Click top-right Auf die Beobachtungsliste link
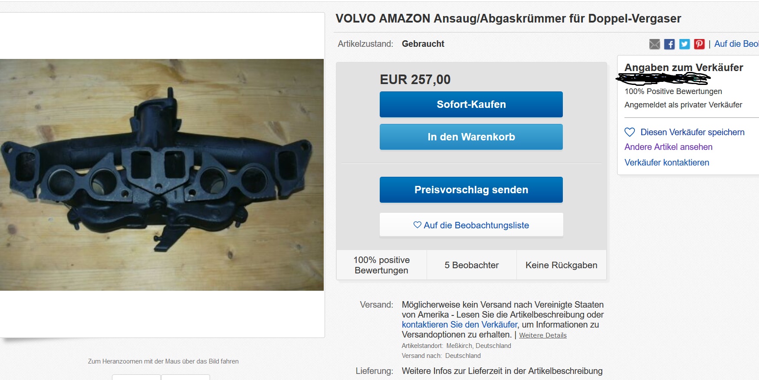Screen dimensions: 759x380 [736, 44]
